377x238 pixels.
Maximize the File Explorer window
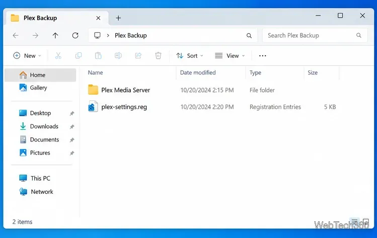tap(340, 16)
